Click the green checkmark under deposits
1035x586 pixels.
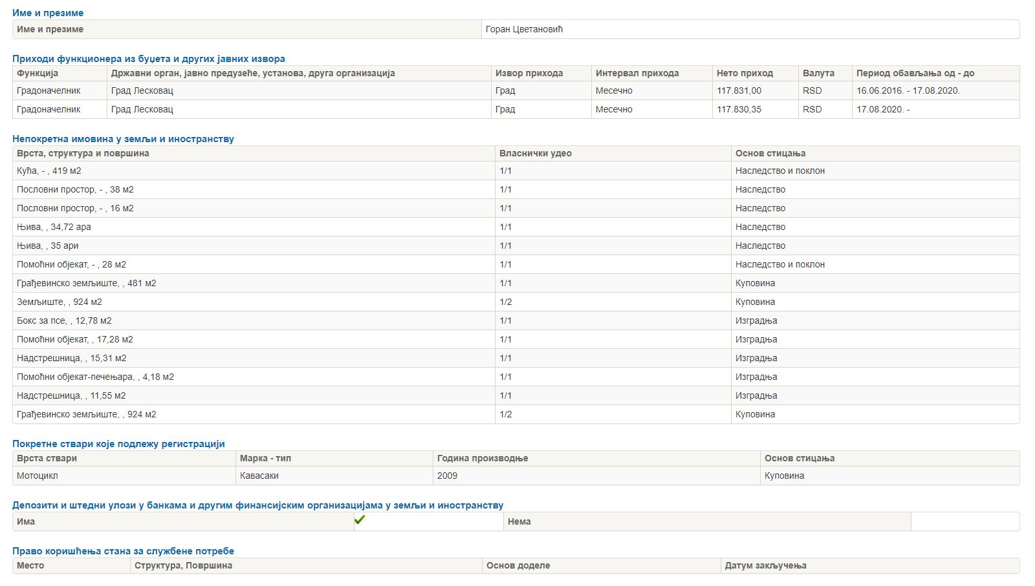coord(360,520)
